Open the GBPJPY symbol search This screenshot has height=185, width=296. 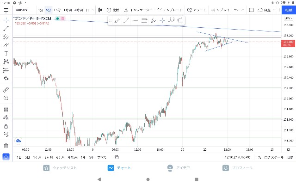point(22,10)
